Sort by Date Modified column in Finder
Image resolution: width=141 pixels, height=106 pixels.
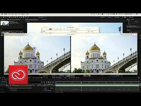click(x=73, y=32)
